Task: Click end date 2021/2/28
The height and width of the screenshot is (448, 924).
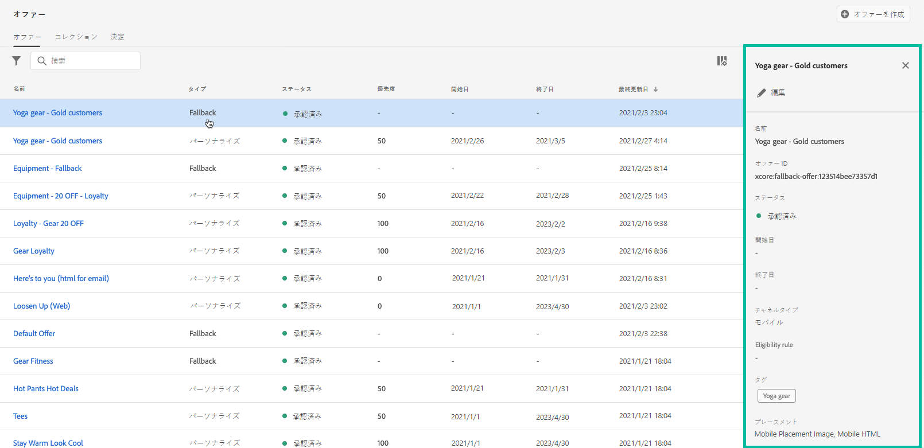Action: (553, 196)
